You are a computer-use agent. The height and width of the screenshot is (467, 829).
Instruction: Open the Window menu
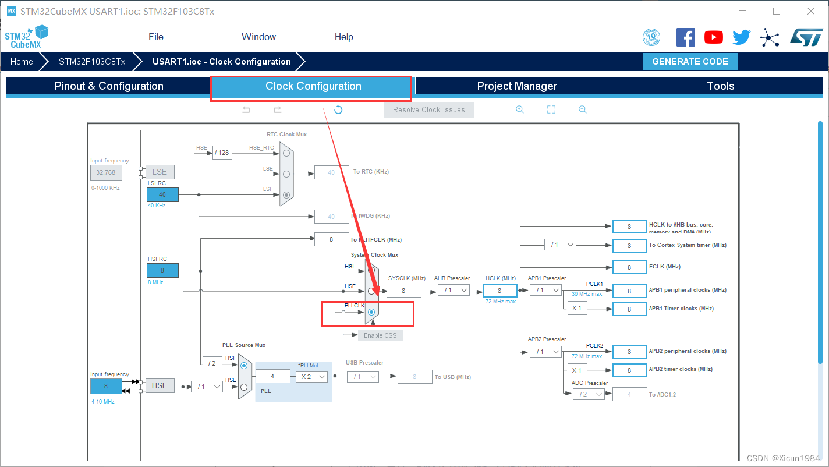coord(258,37)
